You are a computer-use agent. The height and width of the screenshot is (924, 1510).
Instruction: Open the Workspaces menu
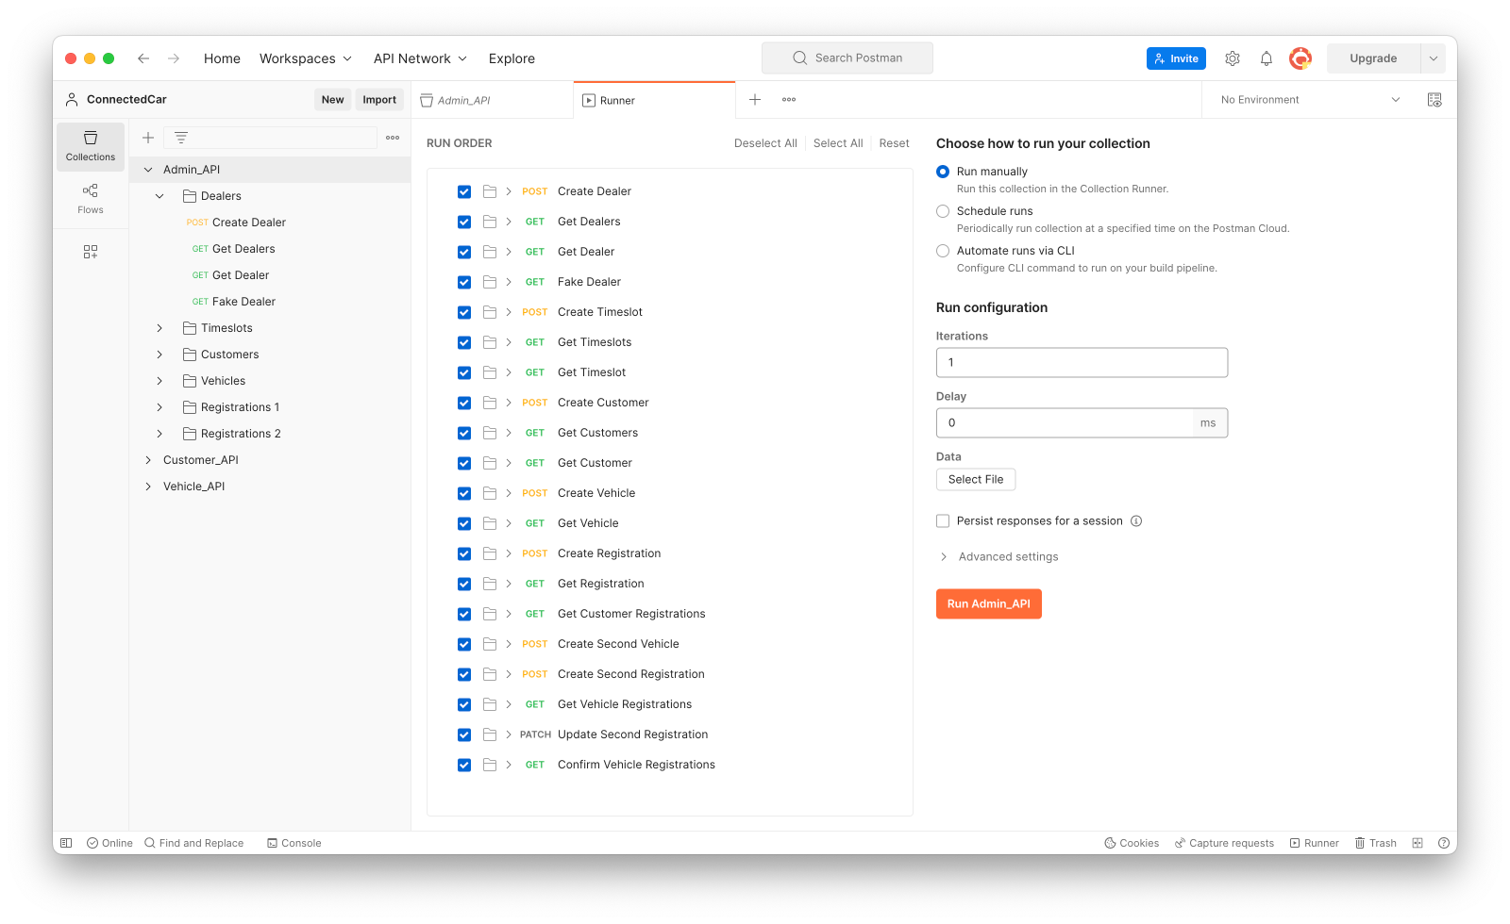[306, 58]
